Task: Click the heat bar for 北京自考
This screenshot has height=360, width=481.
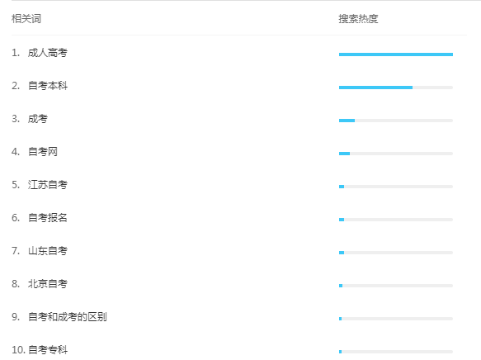Action: pos(396,286)
